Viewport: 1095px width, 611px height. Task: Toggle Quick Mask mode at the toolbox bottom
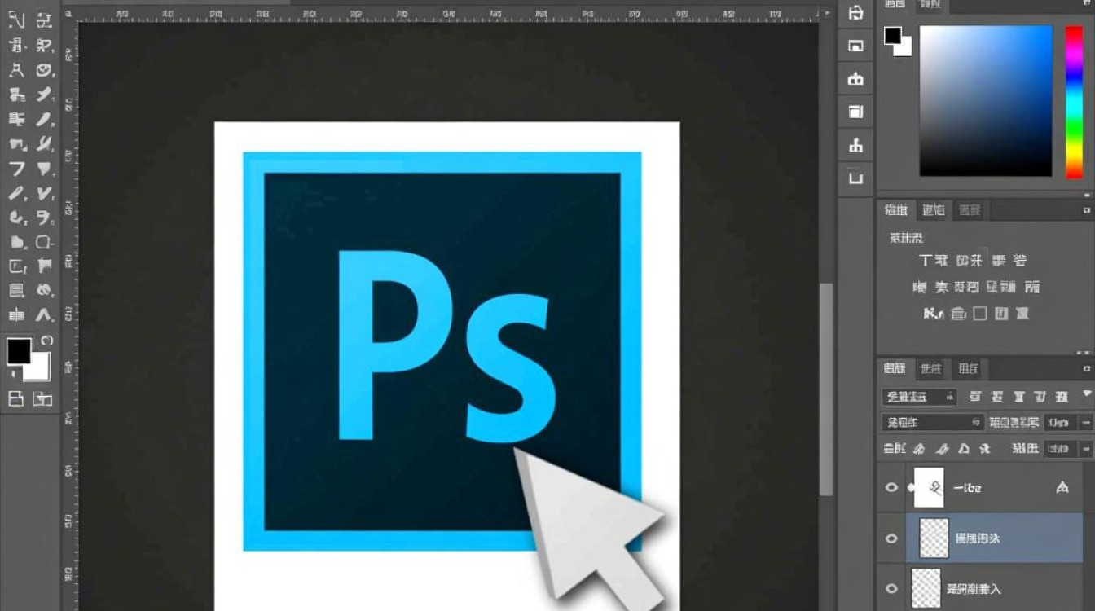click(15, 398)
